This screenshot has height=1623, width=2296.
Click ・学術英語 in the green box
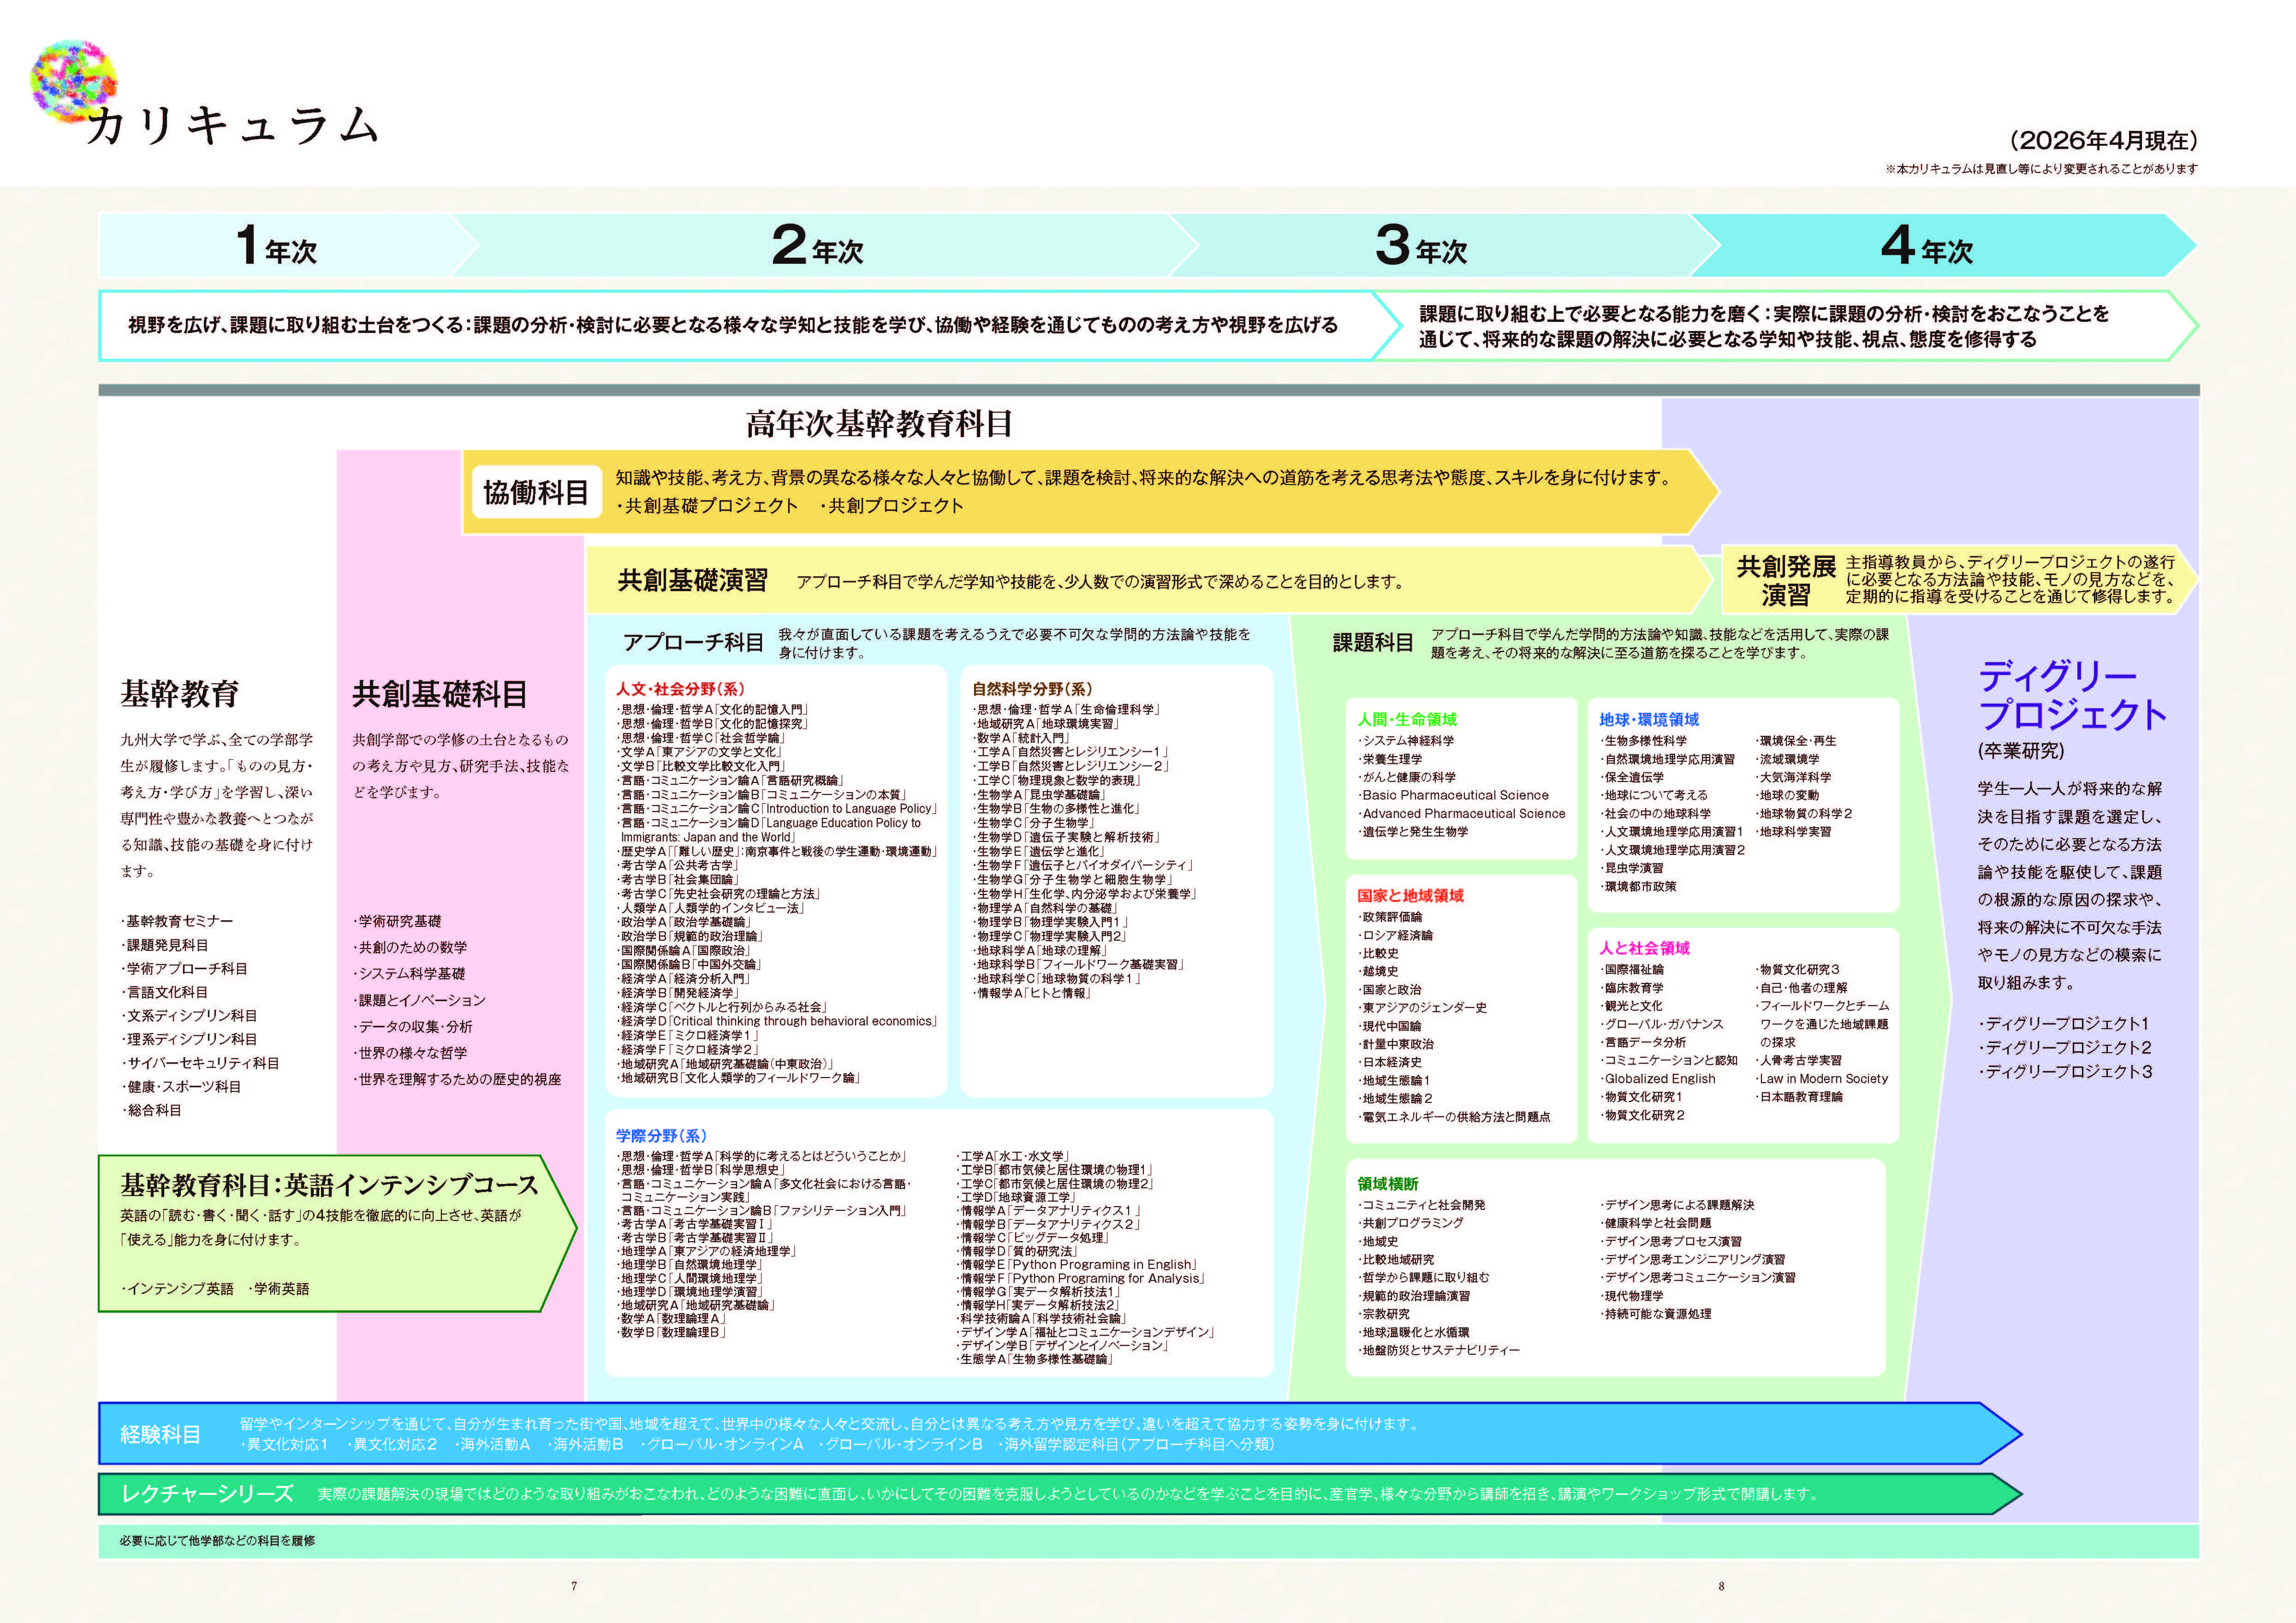pos(278,1289)
